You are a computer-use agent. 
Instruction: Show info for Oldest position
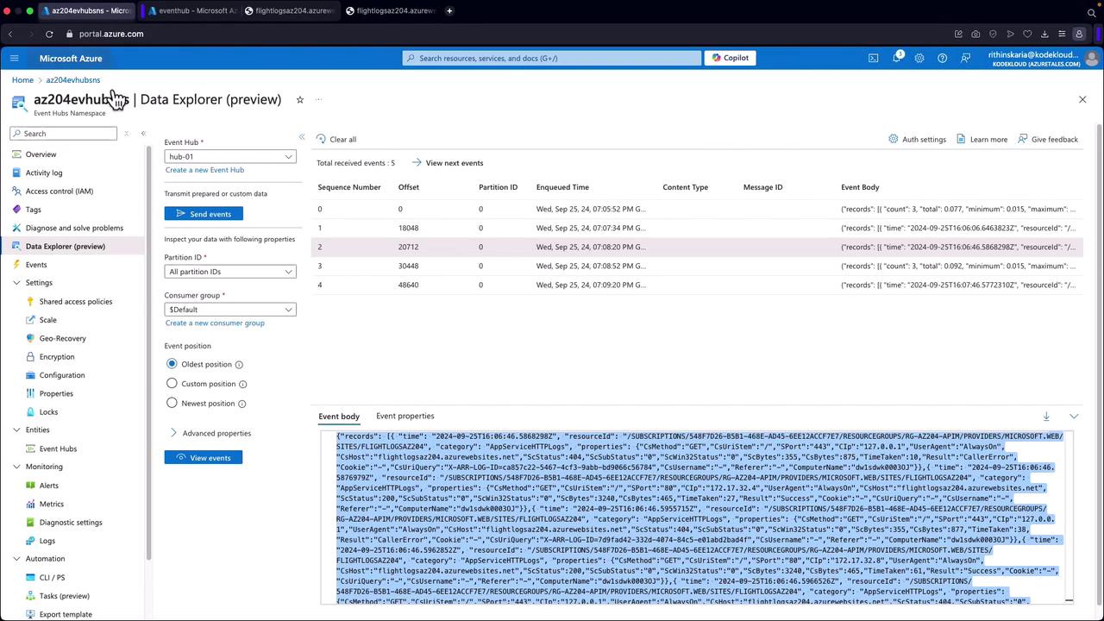click(x=239, y=365)
